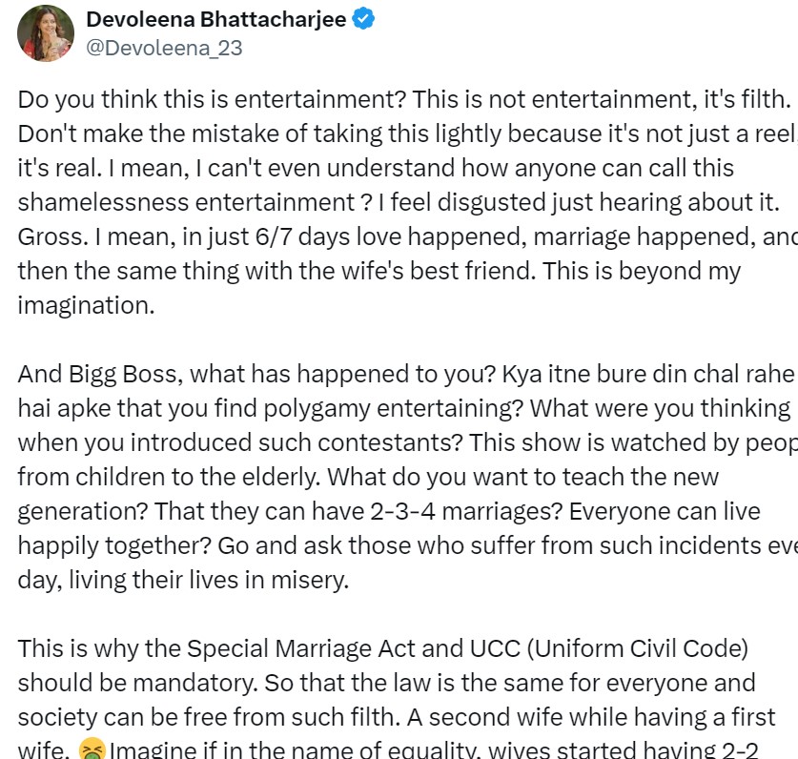The image size is (798, 759).
Task: Click the crying emoji in the last paragraph
Action: (x=92, y=749)
